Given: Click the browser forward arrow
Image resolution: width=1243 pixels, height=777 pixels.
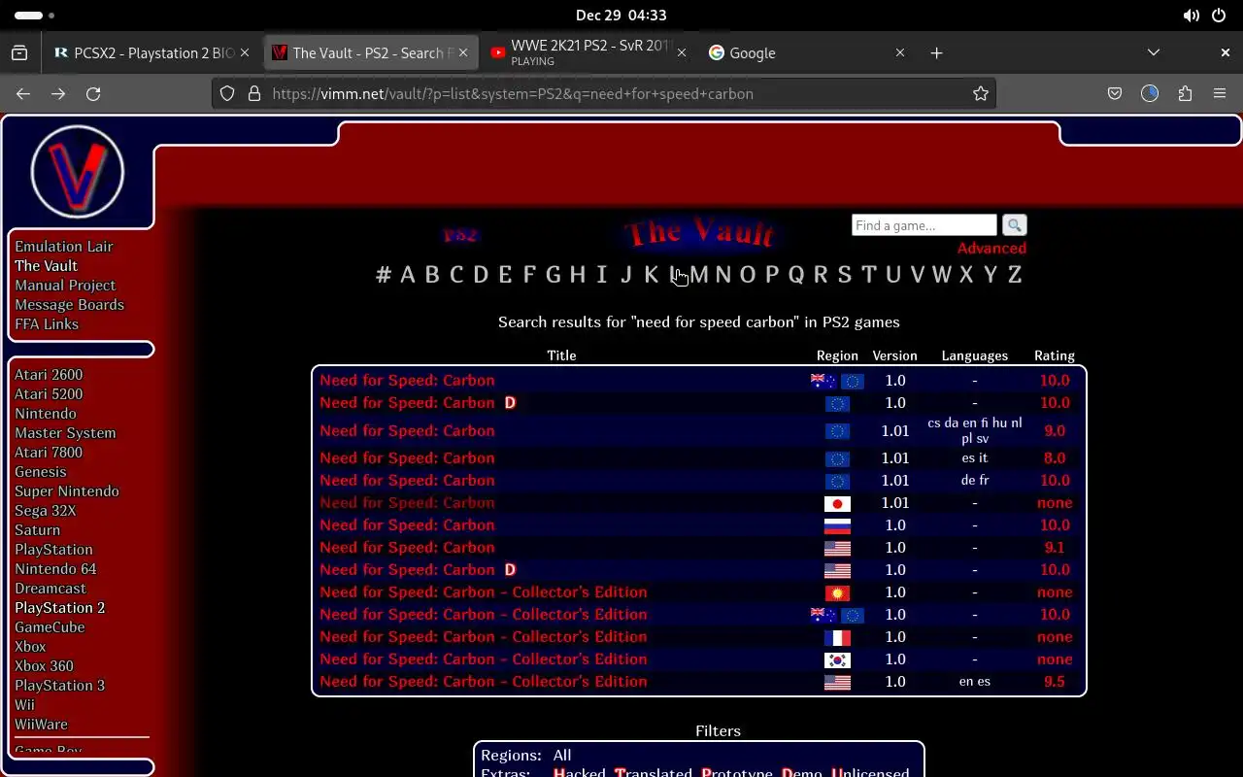Looking at the screenshot, I should tap(58, 93).
